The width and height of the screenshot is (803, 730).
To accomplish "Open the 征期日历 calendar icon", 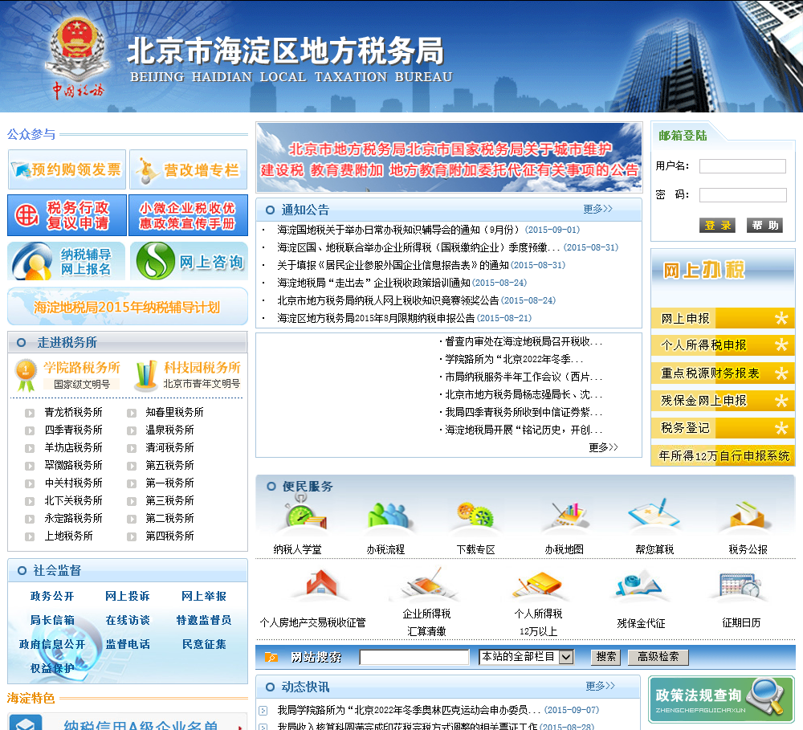I will (740, 585).
